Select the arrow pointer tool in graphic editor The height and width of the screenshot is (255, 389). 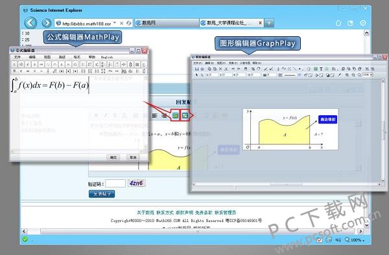196,75
